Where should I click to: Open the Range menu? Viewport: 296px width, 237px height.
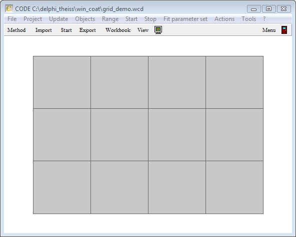tap(110, 19)
